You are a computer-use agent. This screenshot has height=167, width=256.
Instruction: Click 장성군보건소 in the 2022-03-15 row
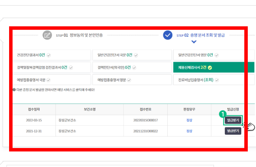(67, 120)
